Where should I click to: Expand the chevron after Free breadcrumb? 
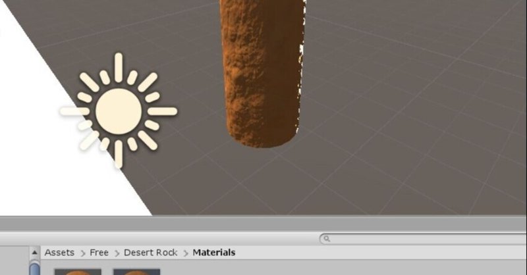[117, 253]
